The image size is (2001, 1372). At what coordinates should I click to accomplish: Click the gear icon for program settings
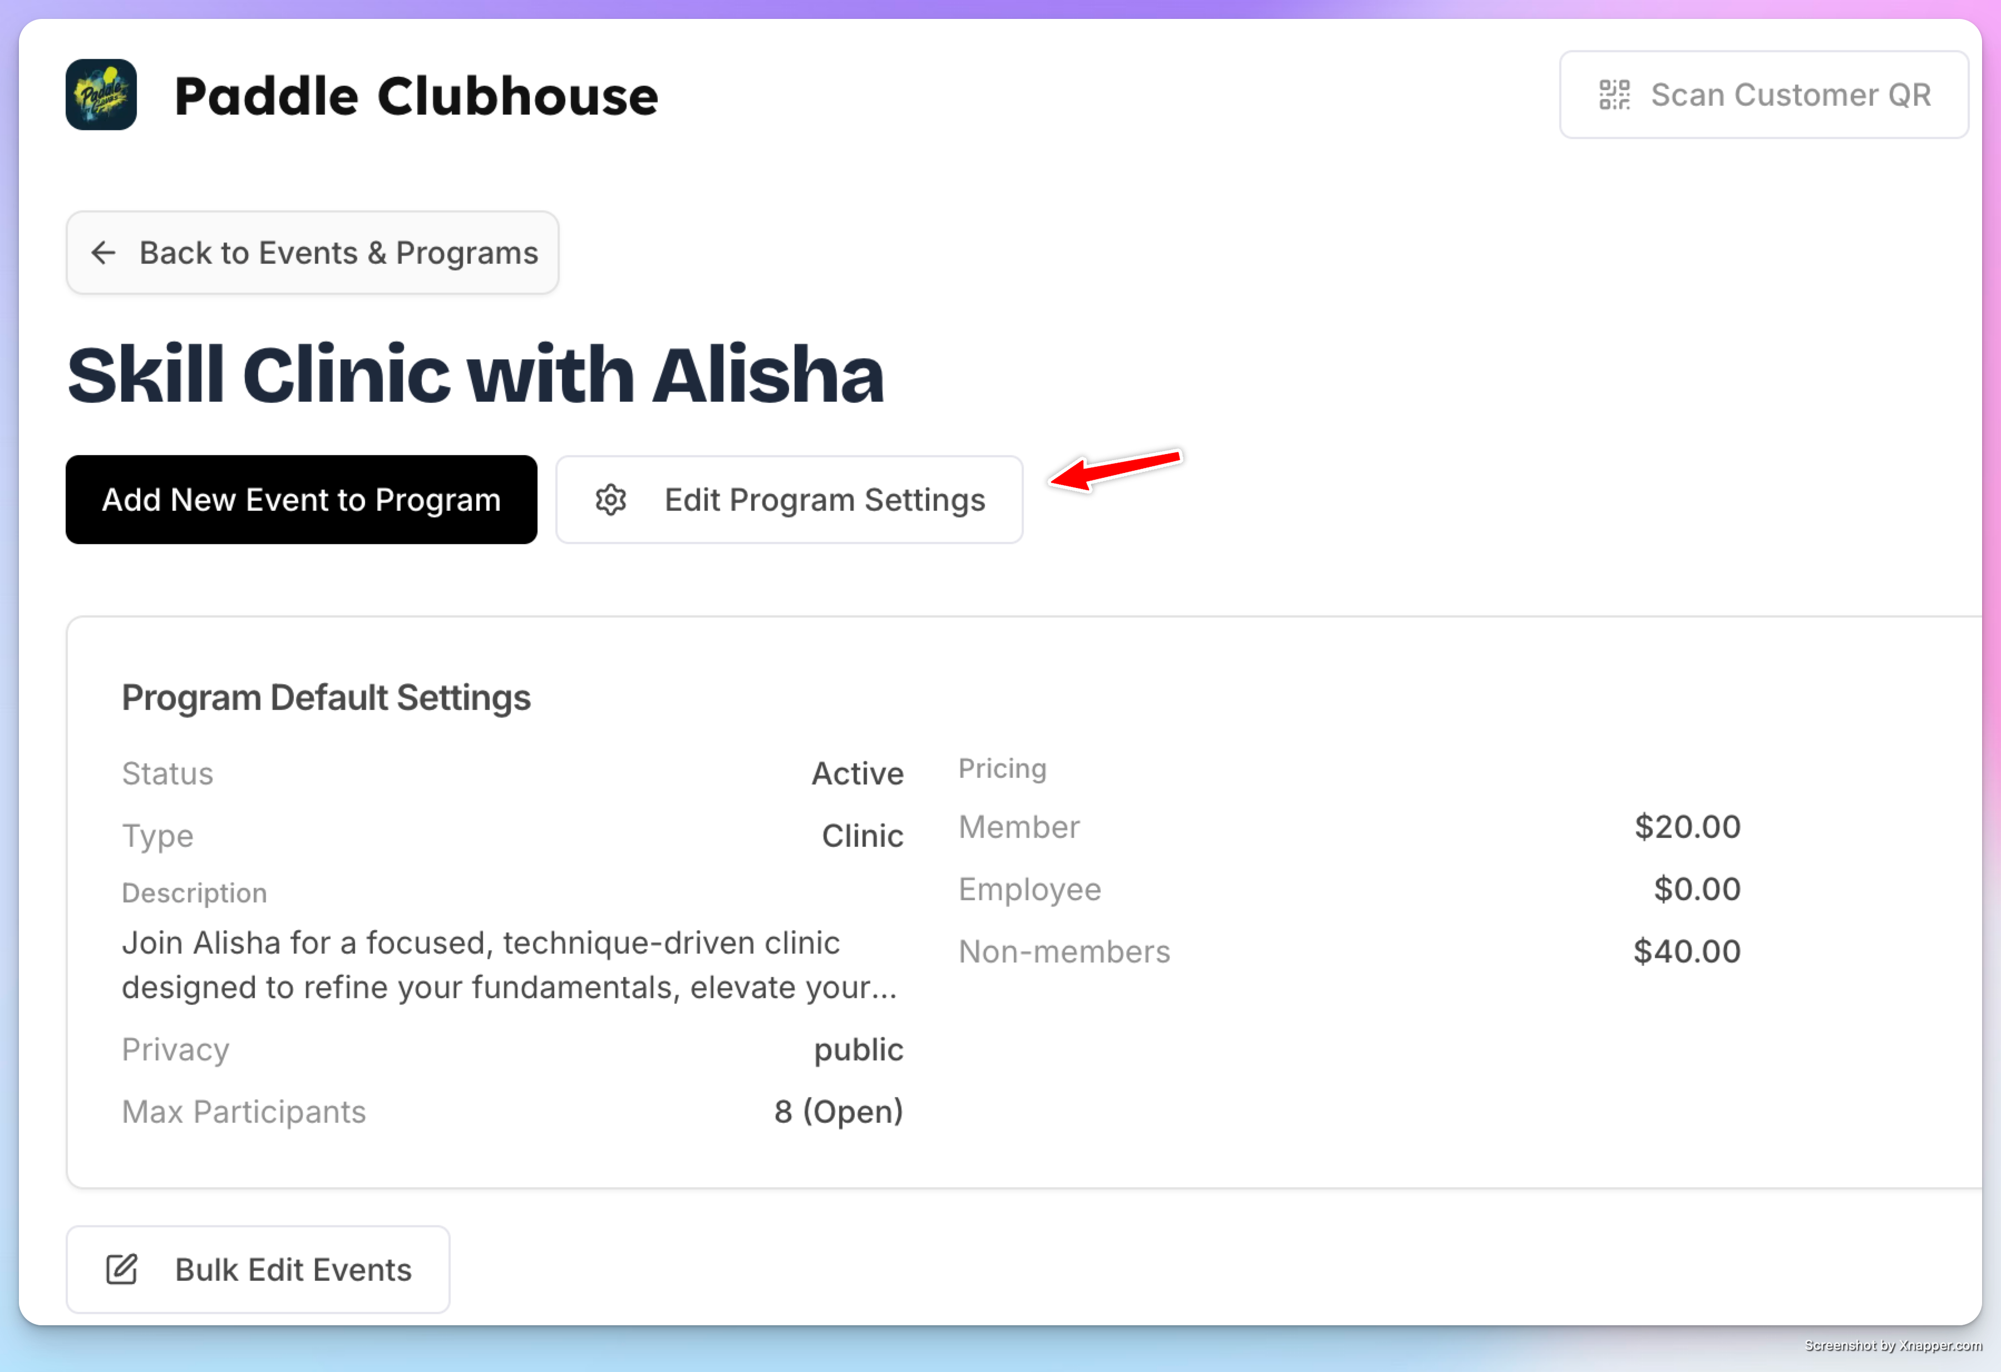click(x=610, y=500)
